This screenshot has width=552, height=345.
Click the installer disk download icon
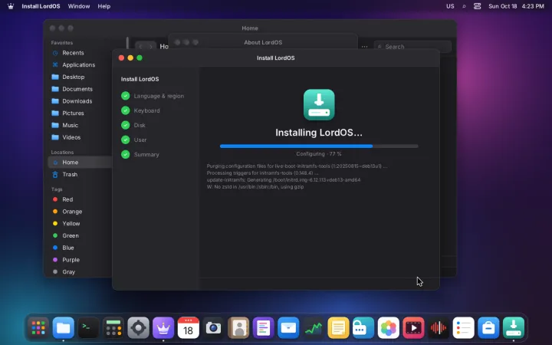319,104
